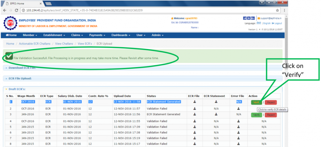Click Reject for row 1 OCT-2016

point(271,102)
